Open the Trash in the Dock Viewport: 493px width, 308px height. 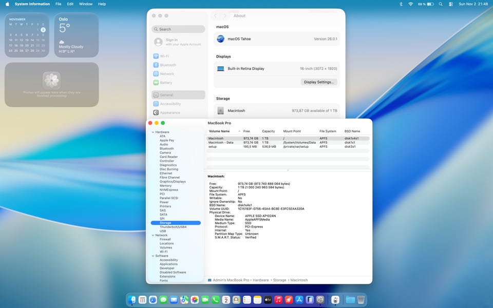pos(361,299)
